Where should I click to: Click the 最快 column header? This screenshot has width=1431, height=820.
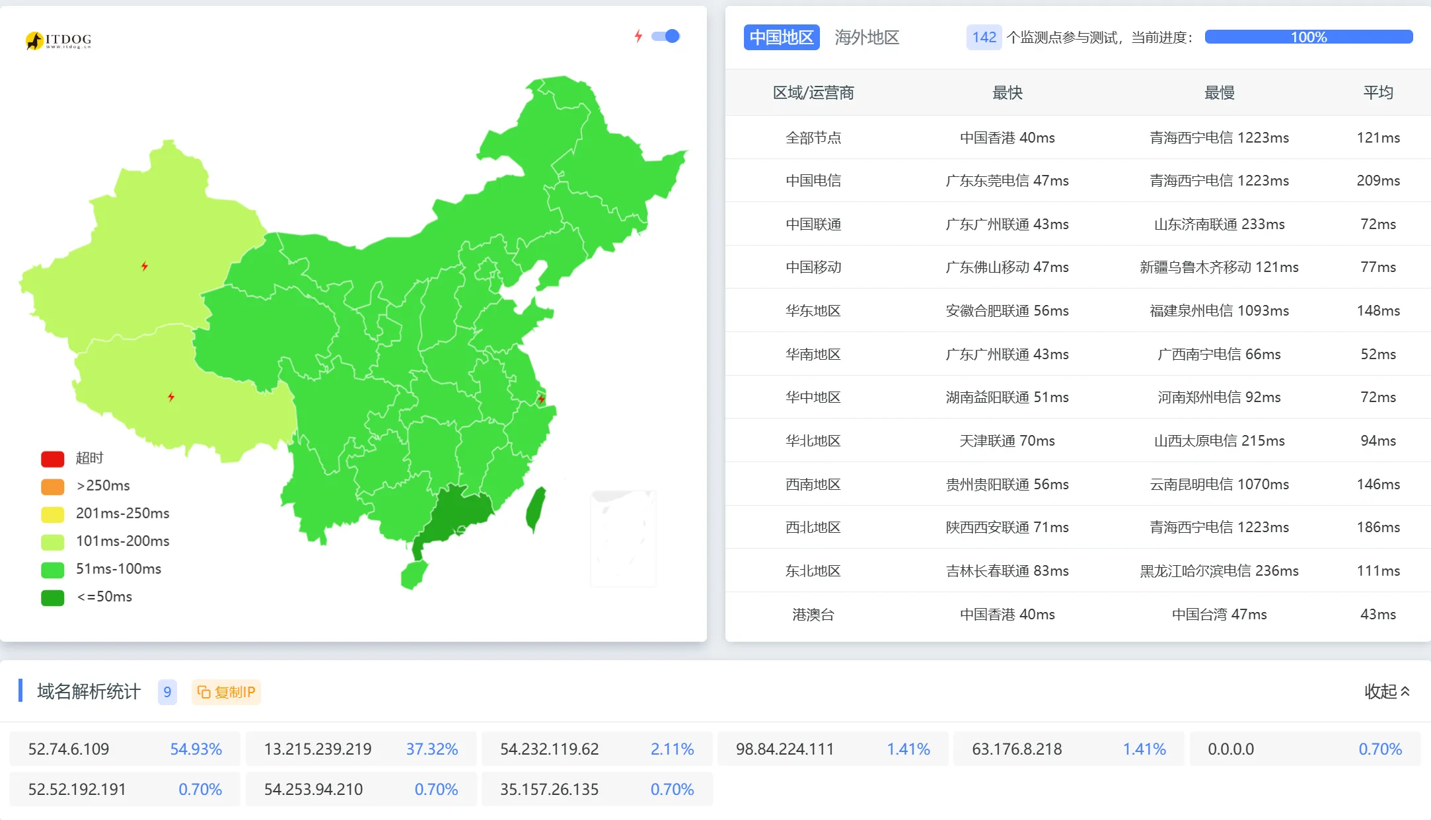[1007, 92]
